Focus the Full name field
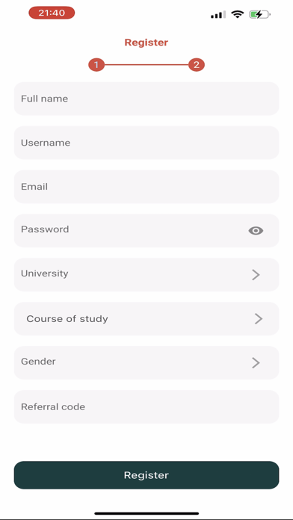The image size is (293, 520). [146, 99]
